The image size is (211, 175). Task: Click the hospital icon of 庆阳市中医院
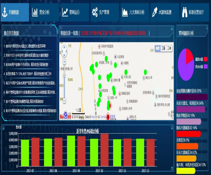(x=99, y=46)
